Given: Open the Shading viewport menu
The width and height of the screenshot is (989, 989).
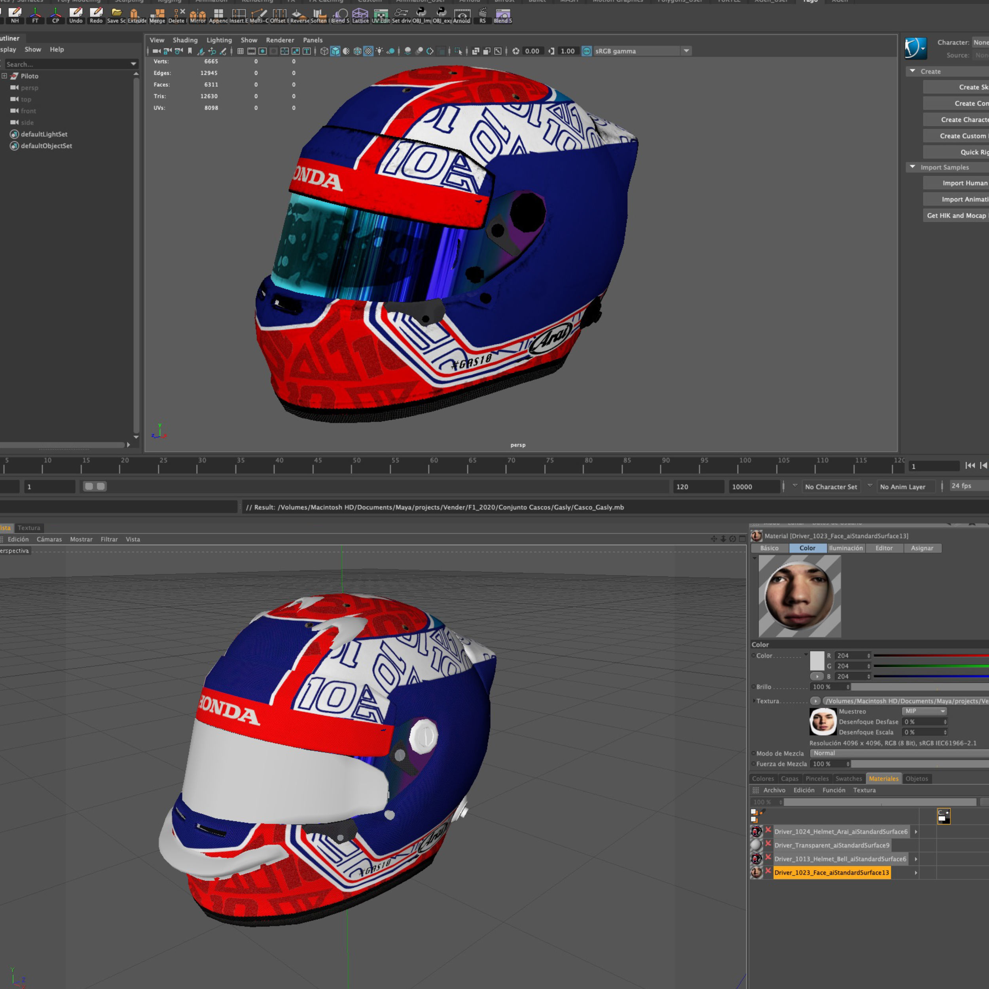Looking at the screenshot, I should [x=185, y=40].
